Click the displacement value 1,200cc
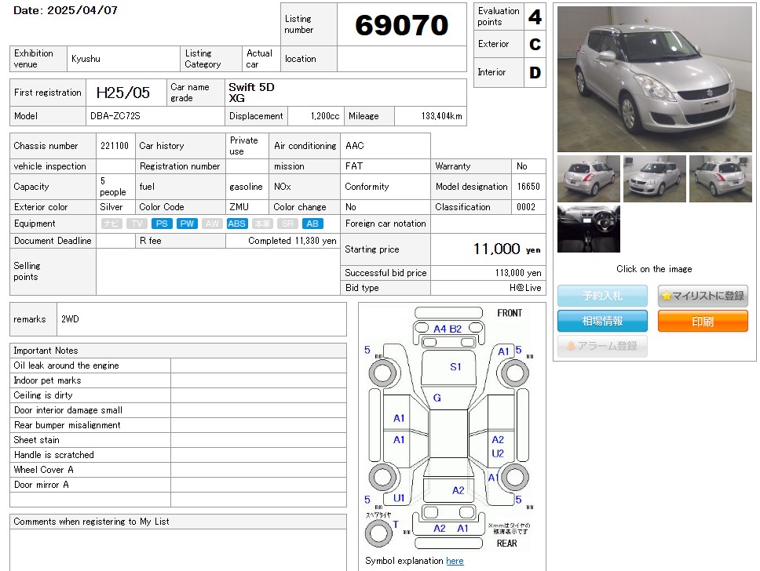This screenshot has height=571, width=760. pos(325,116)
